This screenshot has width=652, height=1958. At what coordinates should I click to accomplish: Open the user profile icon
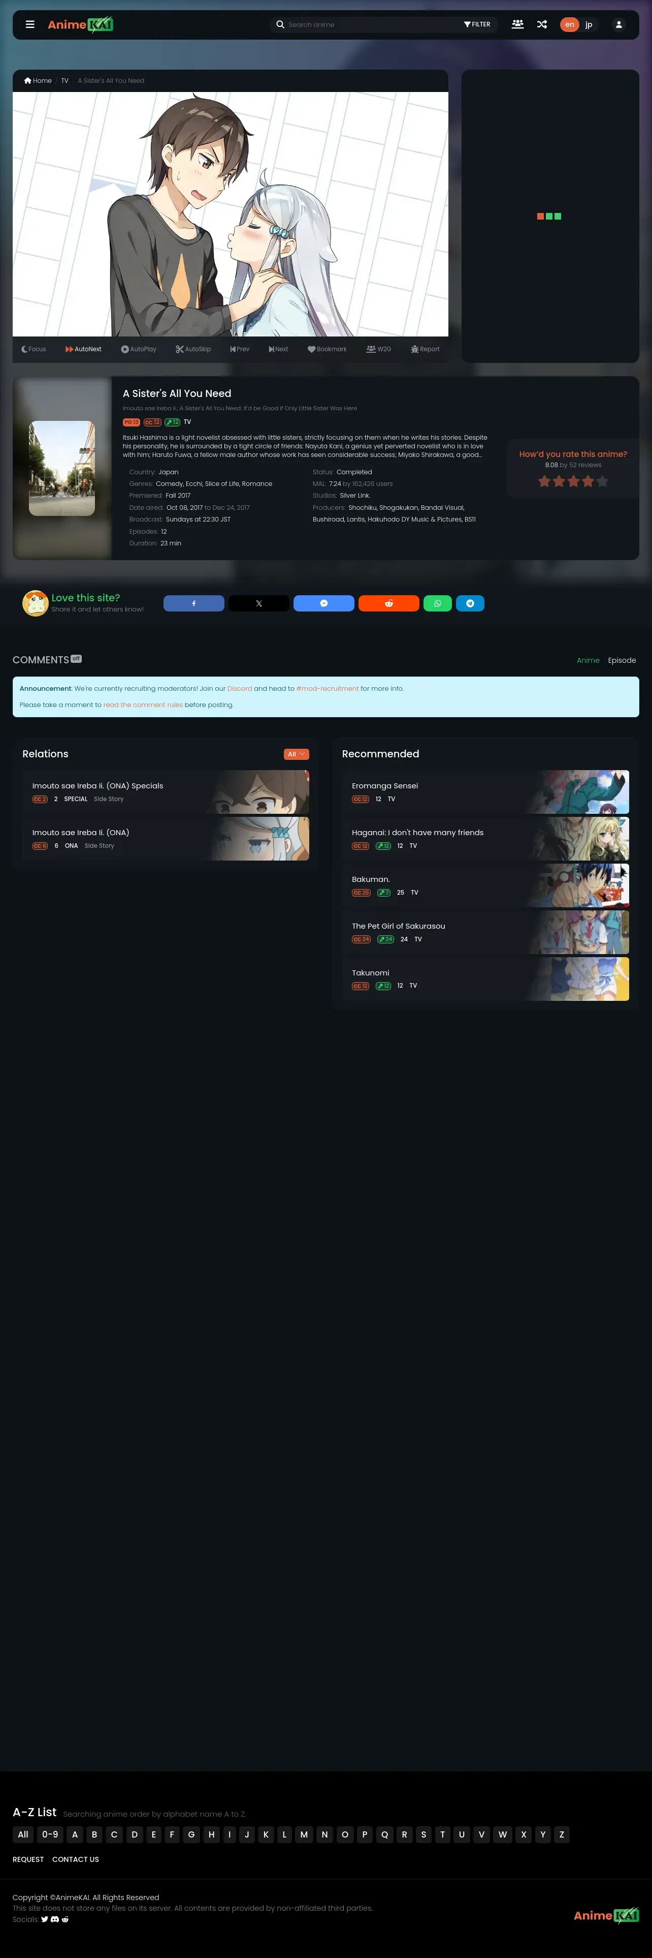point(618,24)
